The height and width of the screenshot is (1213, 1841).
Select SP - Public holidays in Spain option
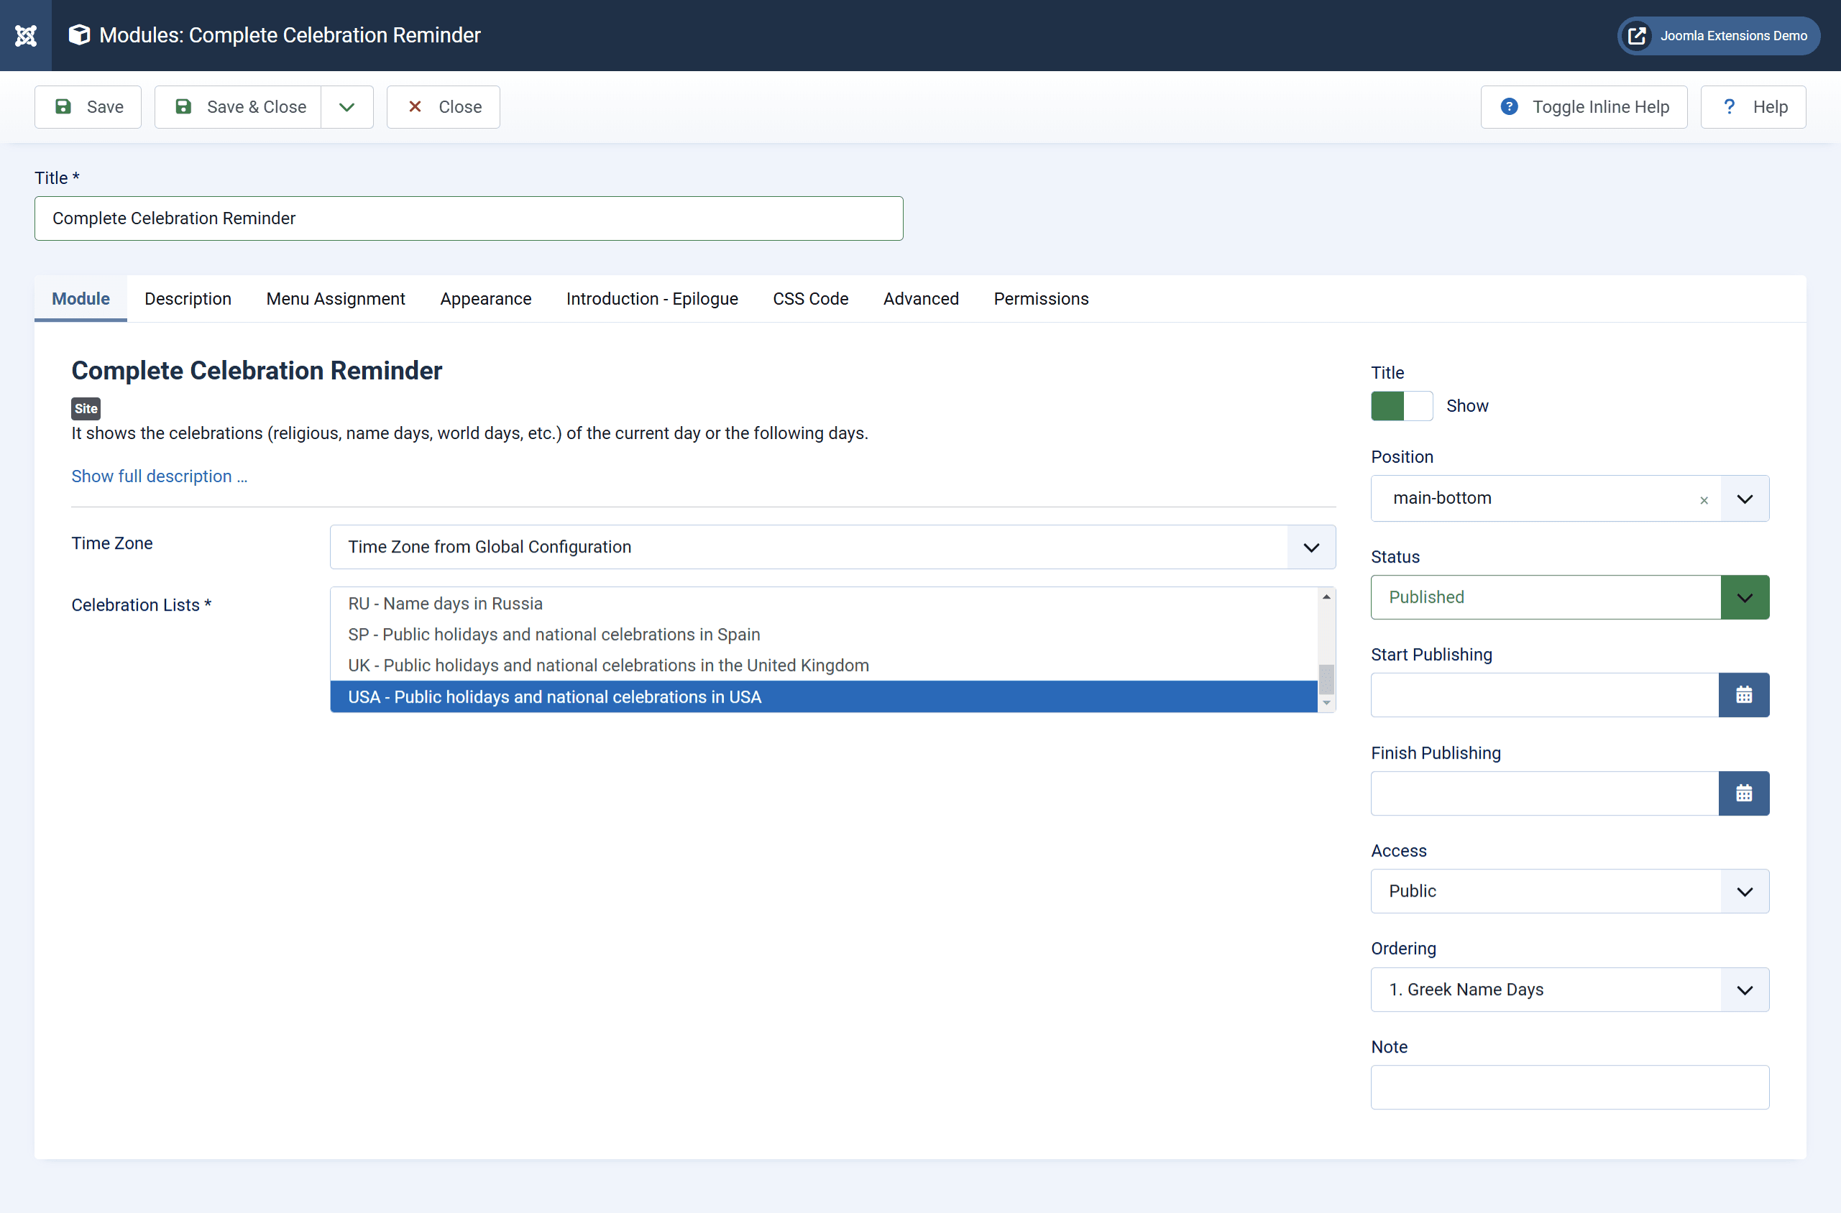[x=824, y=635]
